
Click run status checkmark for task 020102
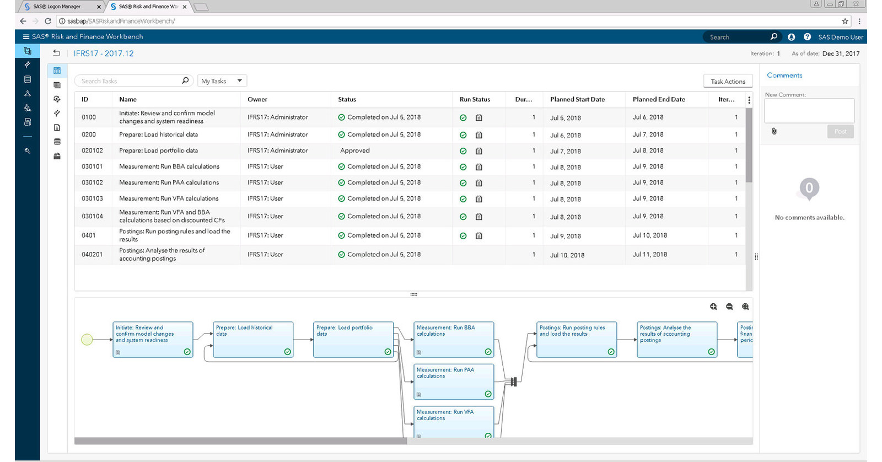click(x=463, y=151)
